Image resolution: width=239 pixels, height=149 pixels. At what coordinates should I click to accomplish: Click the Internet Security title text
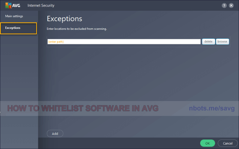tap(41, 5)
